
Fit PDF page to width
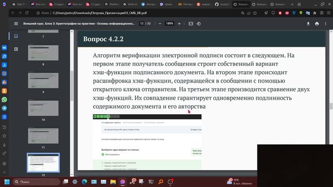click(x=191, y=23)
